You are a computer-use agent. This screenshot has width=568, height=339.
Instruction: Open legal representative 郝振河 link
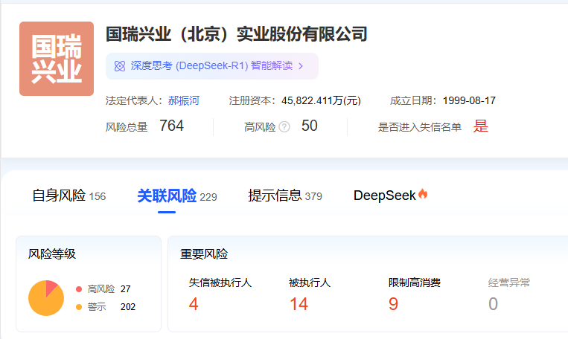184,100
